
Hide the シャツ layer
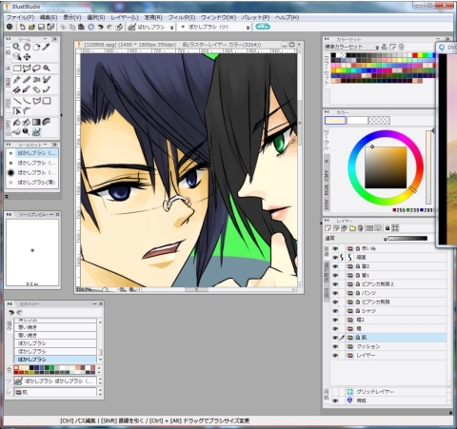[335, 311]
